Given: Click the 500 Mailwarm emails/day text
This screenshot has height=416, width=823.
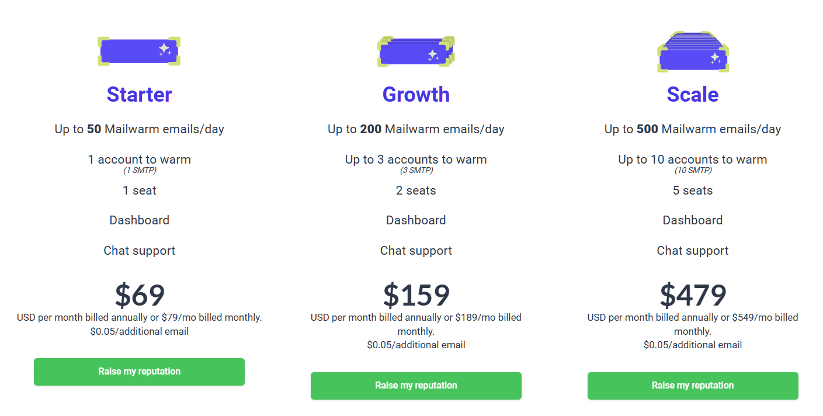Looking at the screenshot, I should [693, 129].
